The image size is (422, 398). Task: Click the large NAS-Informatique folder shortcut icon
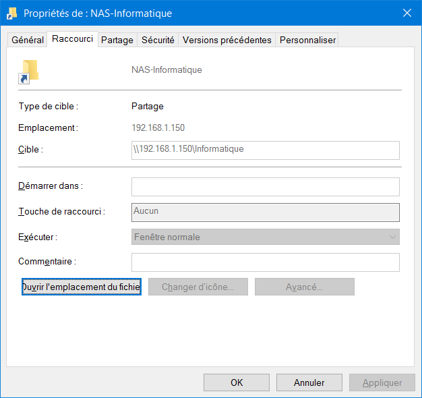tap(28, 72)
